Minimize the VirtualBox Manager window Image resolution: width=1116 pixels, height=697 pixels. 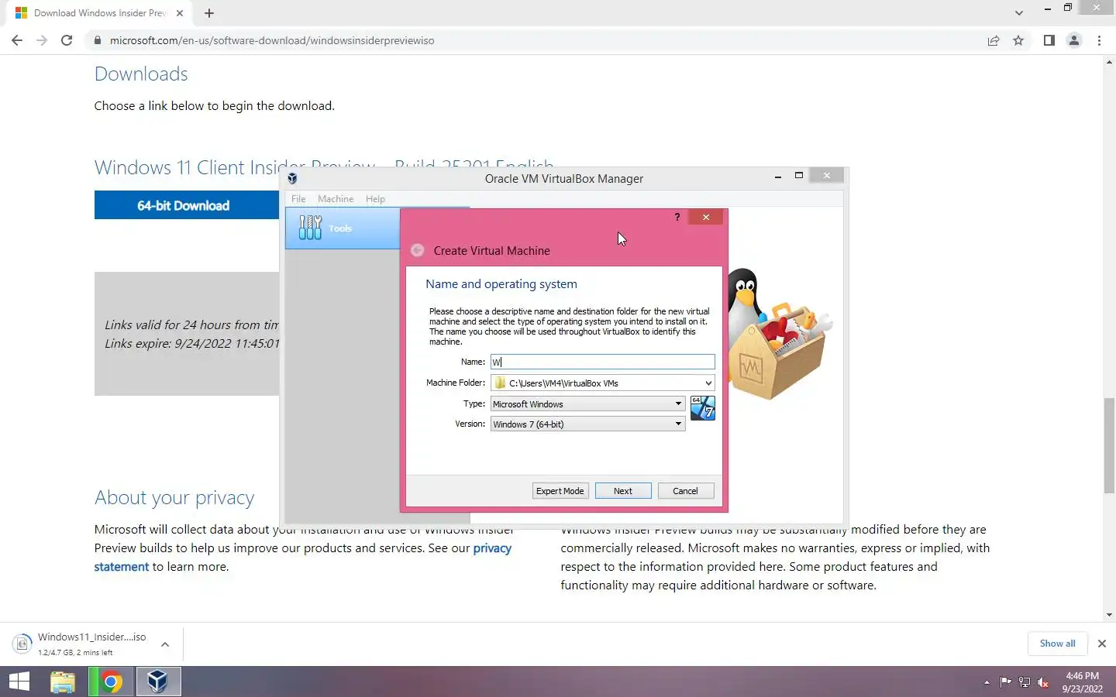(x=777, y=177)
